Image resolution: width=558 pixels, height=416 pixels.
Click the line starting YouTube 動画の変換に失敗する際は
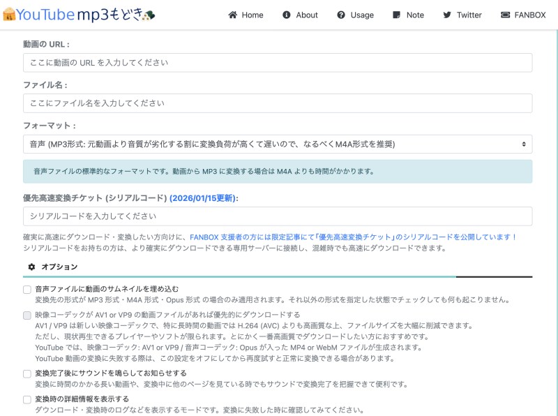click(215, 358)
